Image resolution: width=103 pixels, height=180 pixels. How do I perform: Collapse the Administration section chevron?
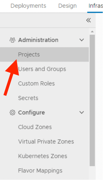[x=82, y=40]
